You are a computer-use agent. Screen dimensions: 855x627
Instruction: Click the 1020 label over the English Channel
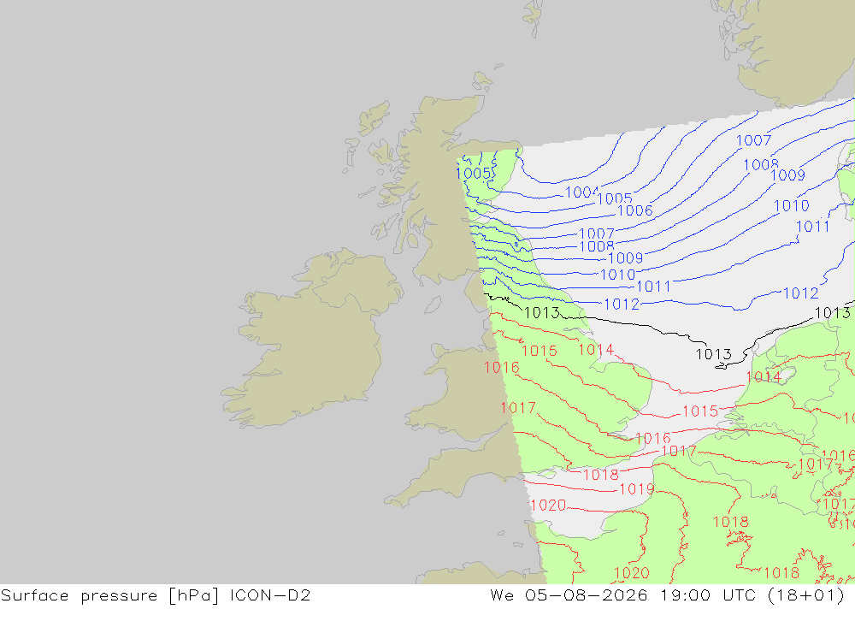(548, 506)
